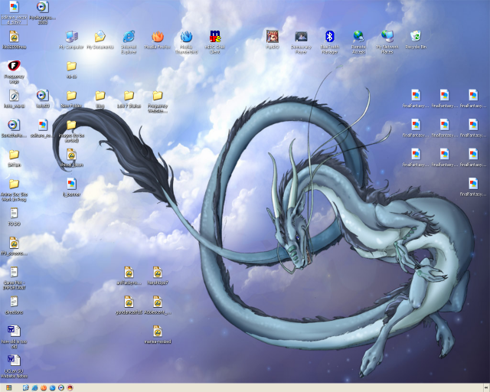The image size is (490, 392).
Task: Select the Flash file next to koto03
Action: tap(14, 99)
